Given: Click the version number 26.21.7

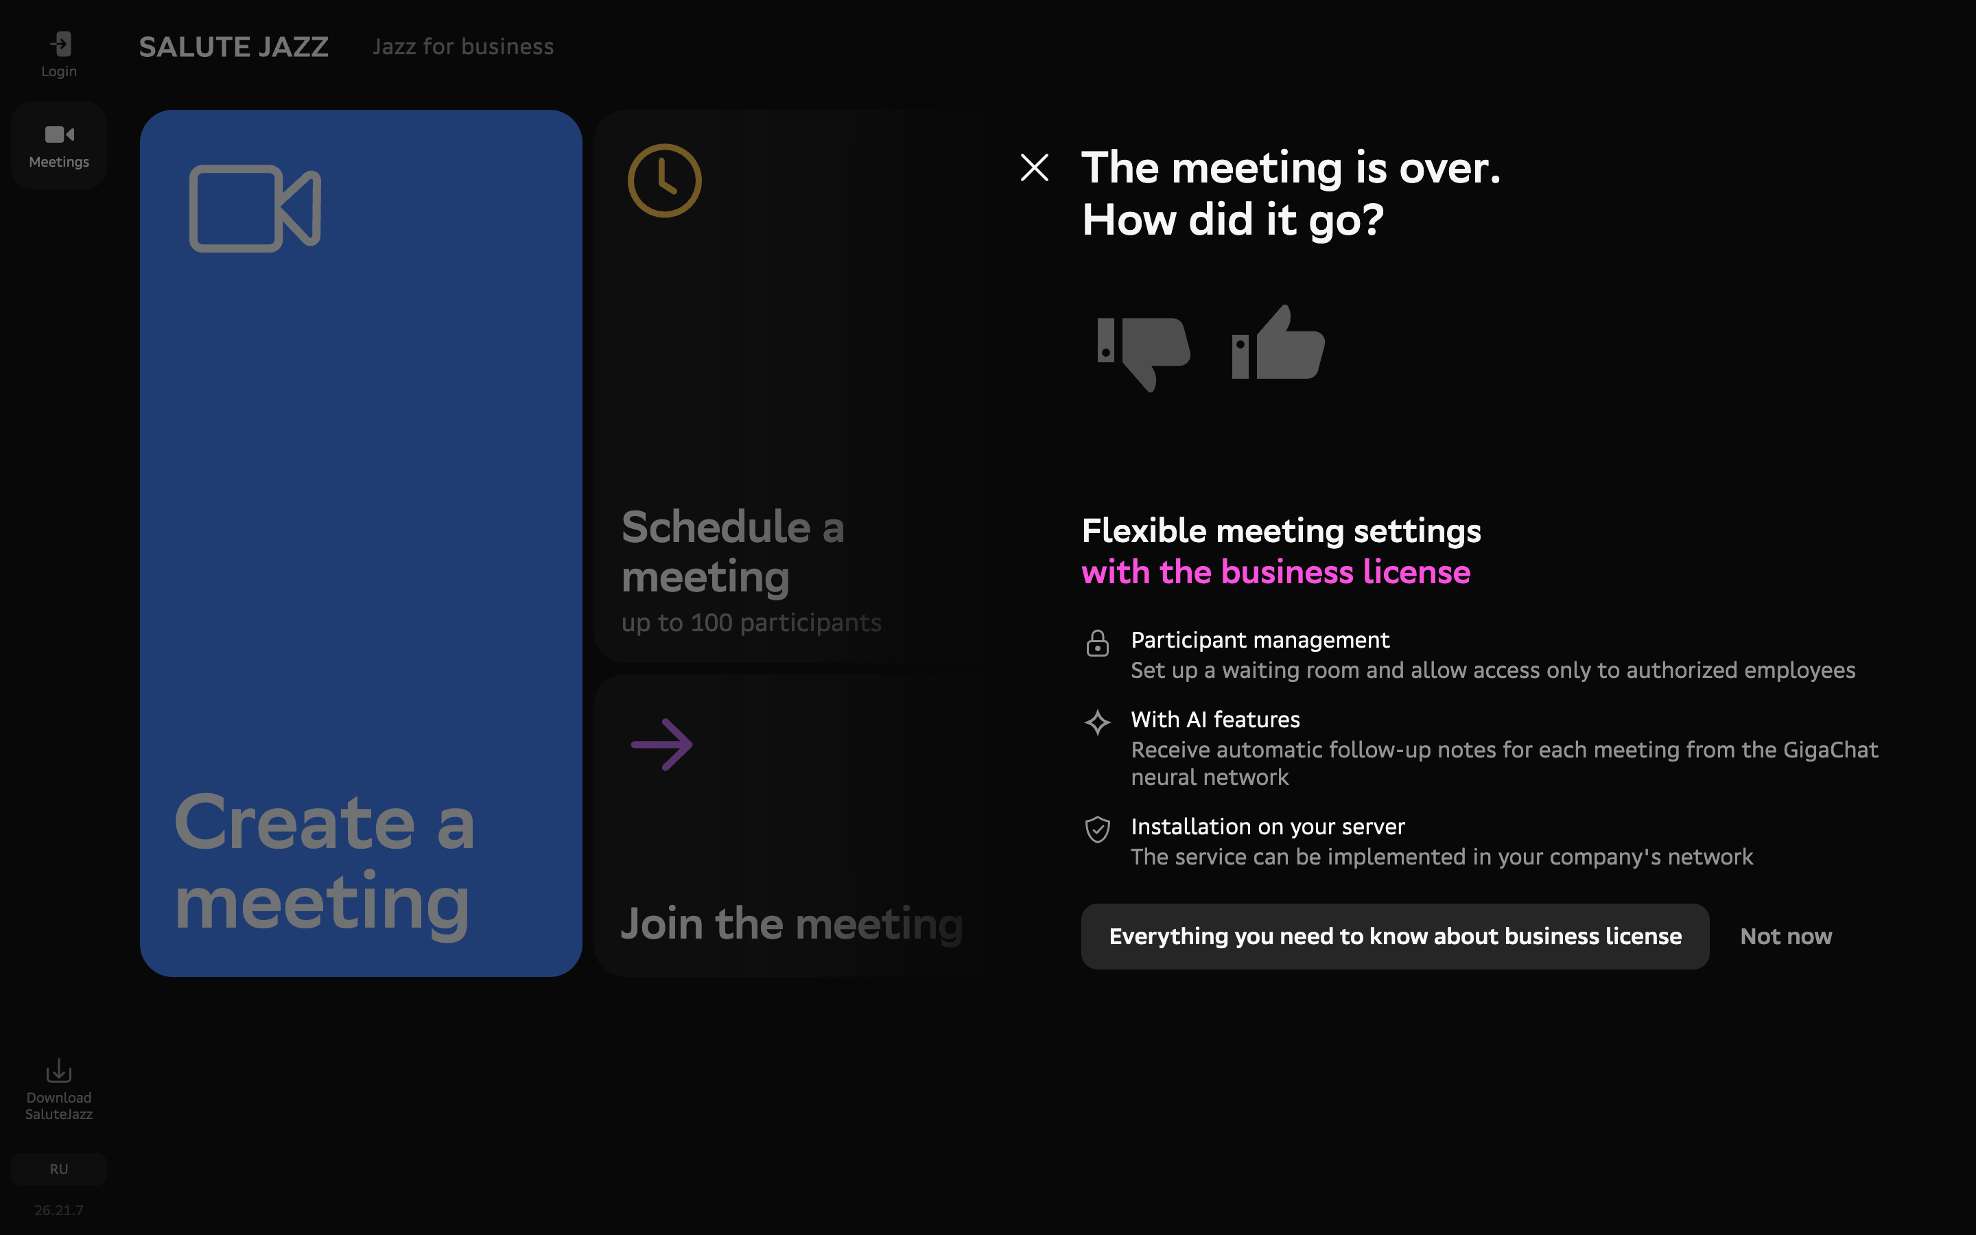Looking at the screenshot, I should coord(59,1210).
